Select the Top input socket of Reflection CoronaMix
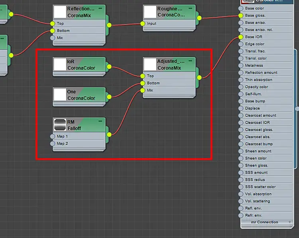 [x=53, y=23]
